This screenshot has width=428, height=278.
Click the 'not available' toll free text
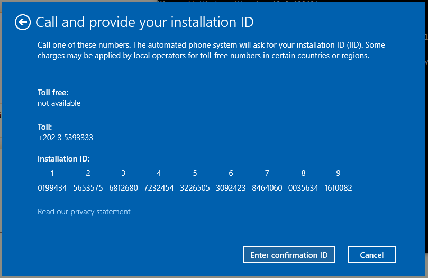(x=59, y=103)
